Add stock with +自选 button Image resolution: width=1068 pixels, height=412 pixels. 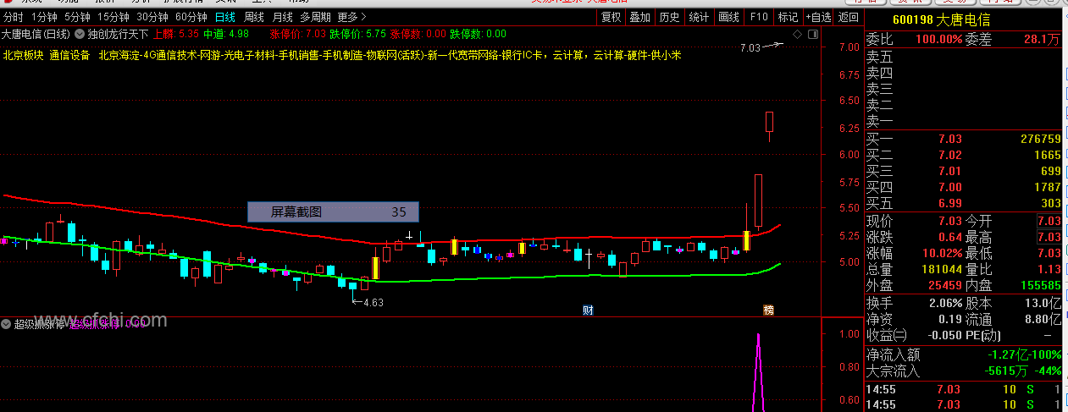click(x=818, y=17)
